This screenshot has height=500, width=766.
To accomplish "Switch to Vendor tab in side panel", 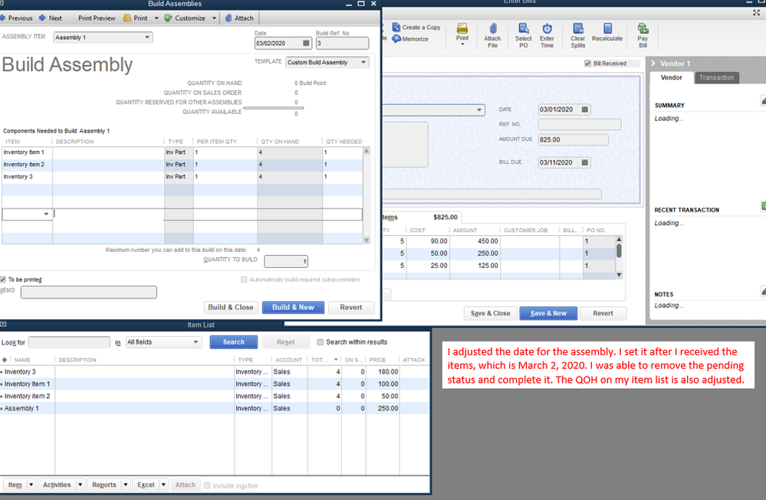I will [x=671, y=77].
